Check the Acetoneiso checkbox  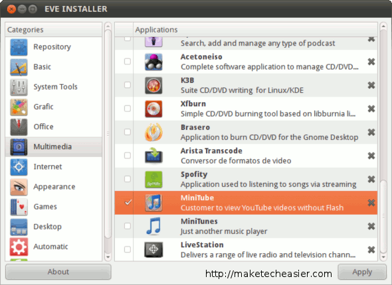point(128,62)
